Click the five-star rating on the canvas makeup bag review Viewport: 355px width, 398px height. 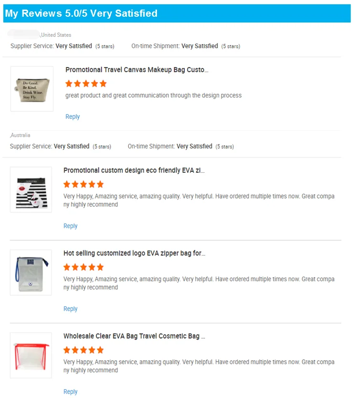pyautogui.click(x=86, y=84)
